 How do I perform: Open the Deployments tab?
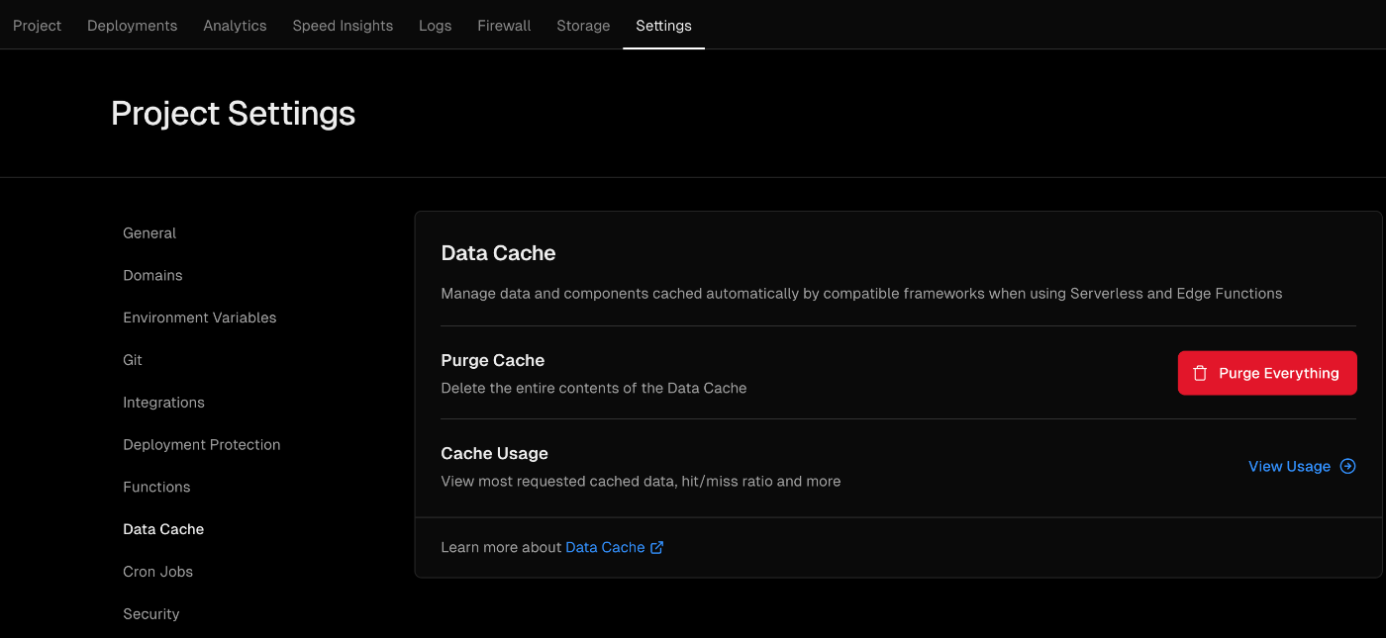132,26
